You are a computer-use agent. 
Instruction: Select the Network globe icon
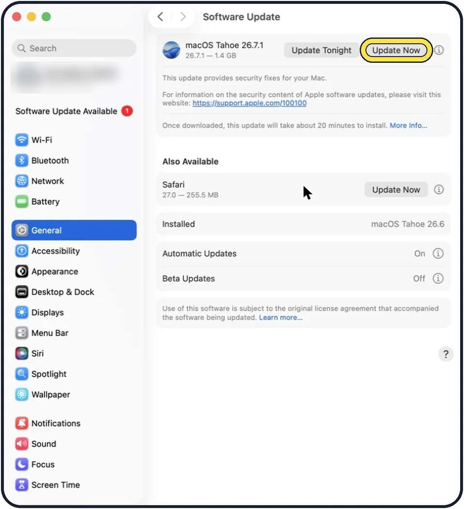click(21, 181)
